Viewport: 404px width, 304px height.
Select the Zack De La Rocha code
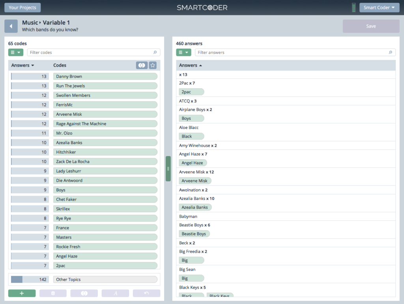pos(105,161)
